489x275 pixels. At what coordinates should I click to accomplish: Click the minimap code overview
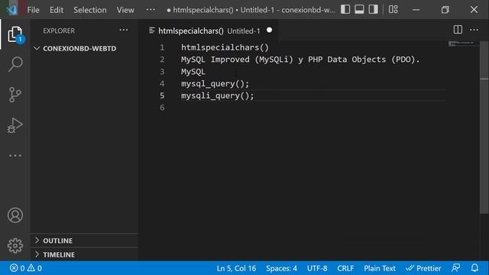463,44
